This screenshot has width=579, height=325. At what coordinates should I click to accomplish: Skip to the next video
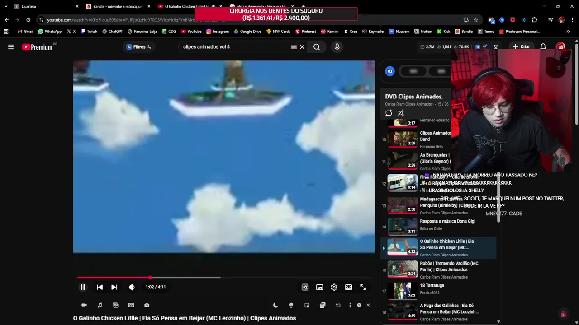(114, 287)
